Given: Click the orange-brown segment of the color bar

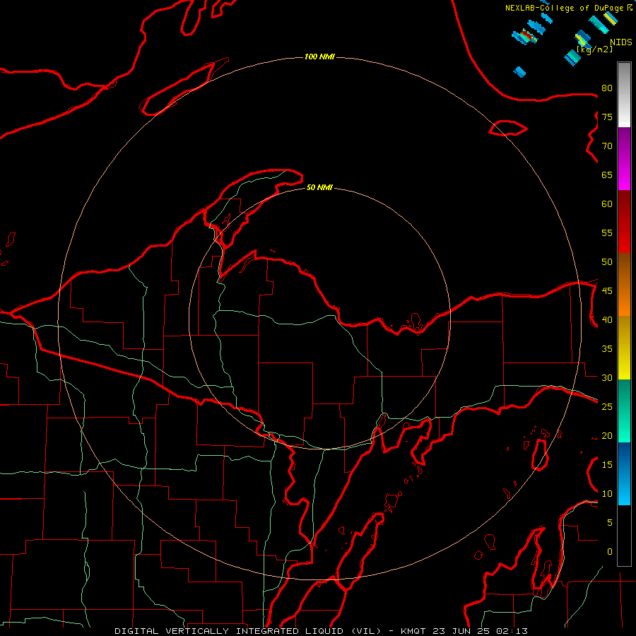Looking at the screenshot, I should 624,284.
